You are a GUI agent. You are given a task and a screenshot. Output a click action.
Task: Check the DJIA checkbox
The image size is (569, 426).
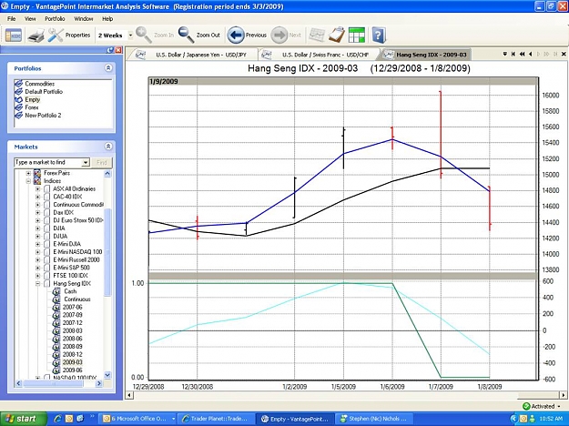click(x=46, y=228)
